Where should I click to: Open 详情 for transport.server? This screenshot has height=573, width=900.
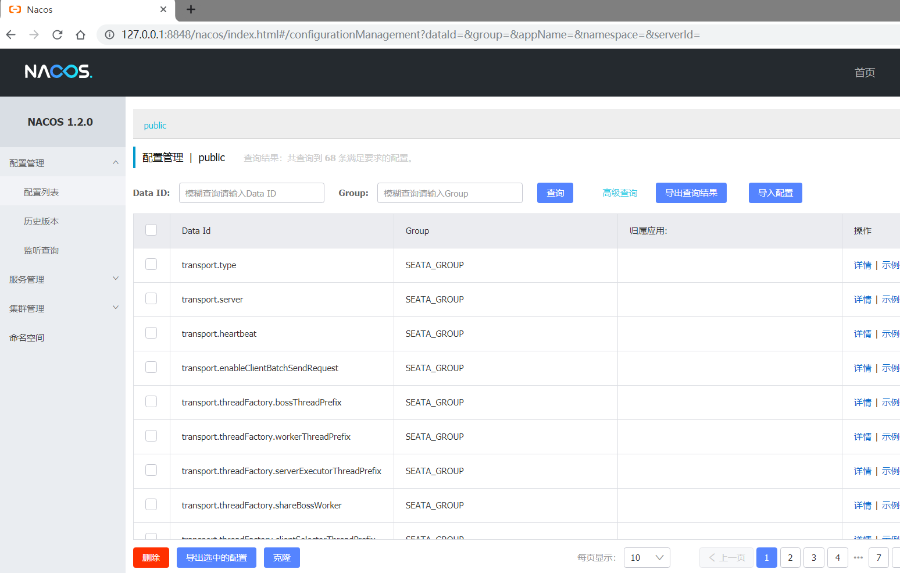click(x=862, y=300)
